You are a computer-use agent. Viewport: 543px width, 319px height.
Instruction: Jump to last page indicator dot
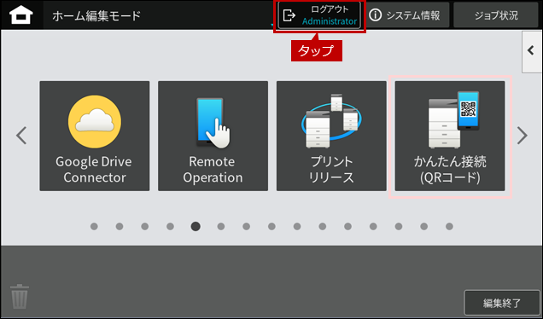[x=449, y=226]
